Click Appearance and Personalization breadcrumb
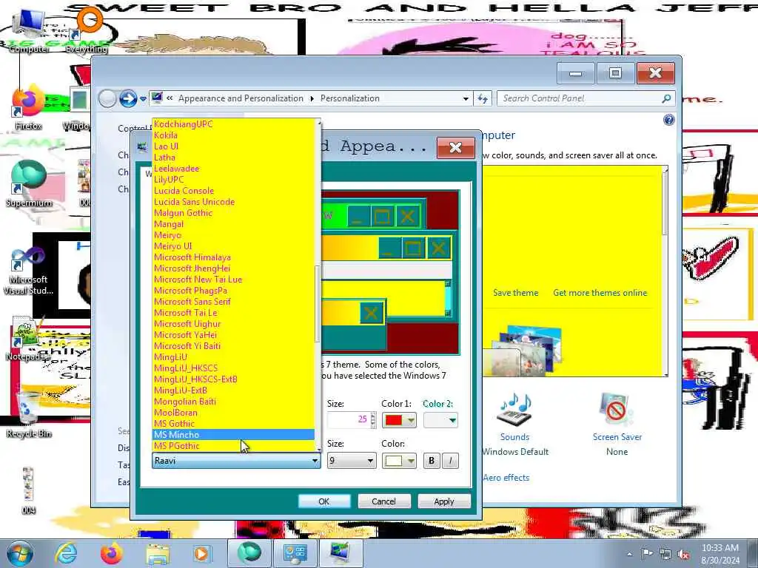 (x=241, y=98)
